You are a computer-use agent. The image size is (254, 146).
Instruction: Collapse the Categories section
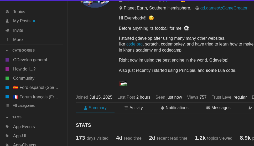(x=7, y=51)
